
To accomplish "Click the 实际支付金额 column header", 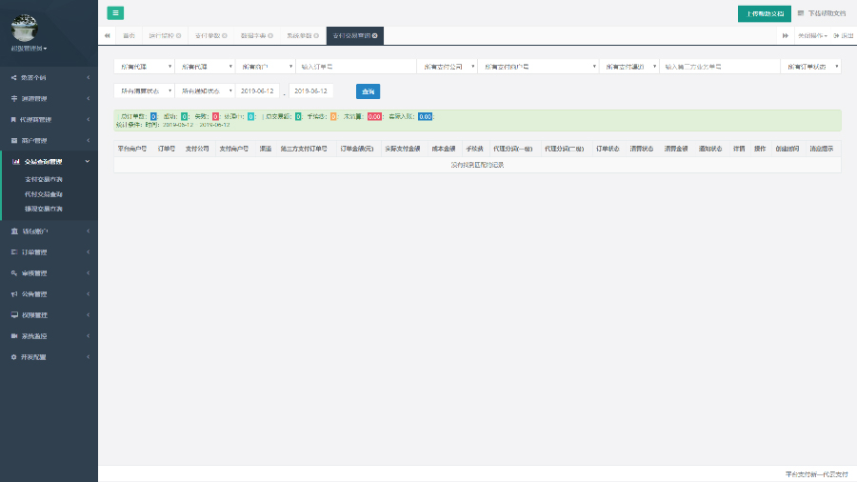I will click(402, 149).
